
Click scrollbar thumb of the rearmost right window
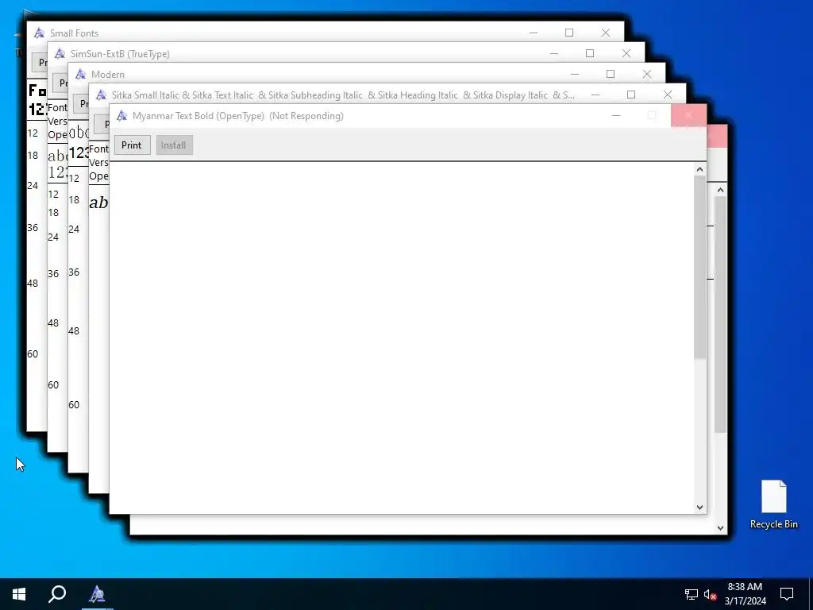(x=721, y=314)
